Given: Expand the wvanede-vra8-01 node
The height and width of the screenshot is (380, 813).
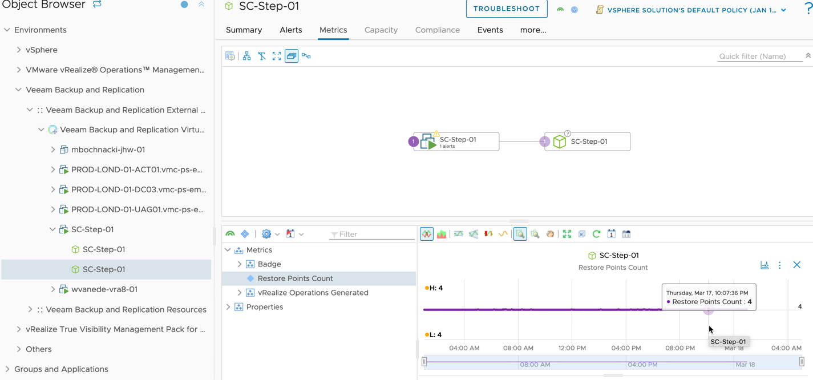Looking at the screenshot, I should tap(53, 289).
